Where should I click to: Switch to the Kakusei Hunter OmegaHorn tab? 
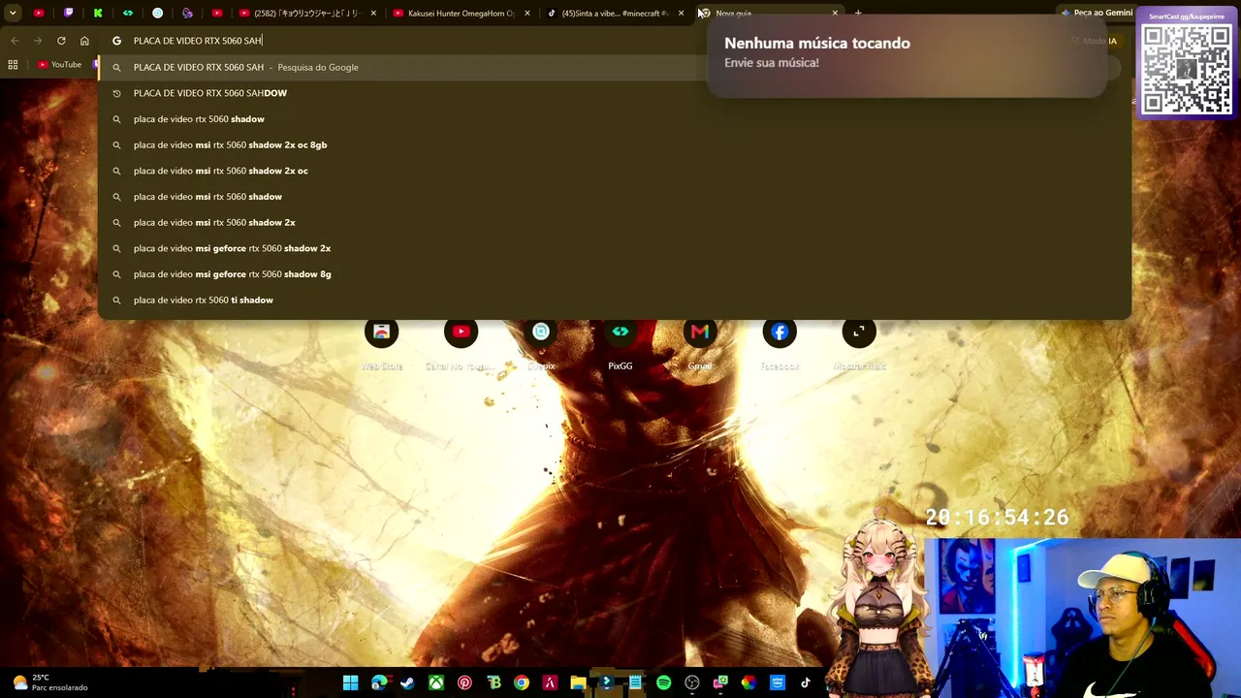pos(462,14)
